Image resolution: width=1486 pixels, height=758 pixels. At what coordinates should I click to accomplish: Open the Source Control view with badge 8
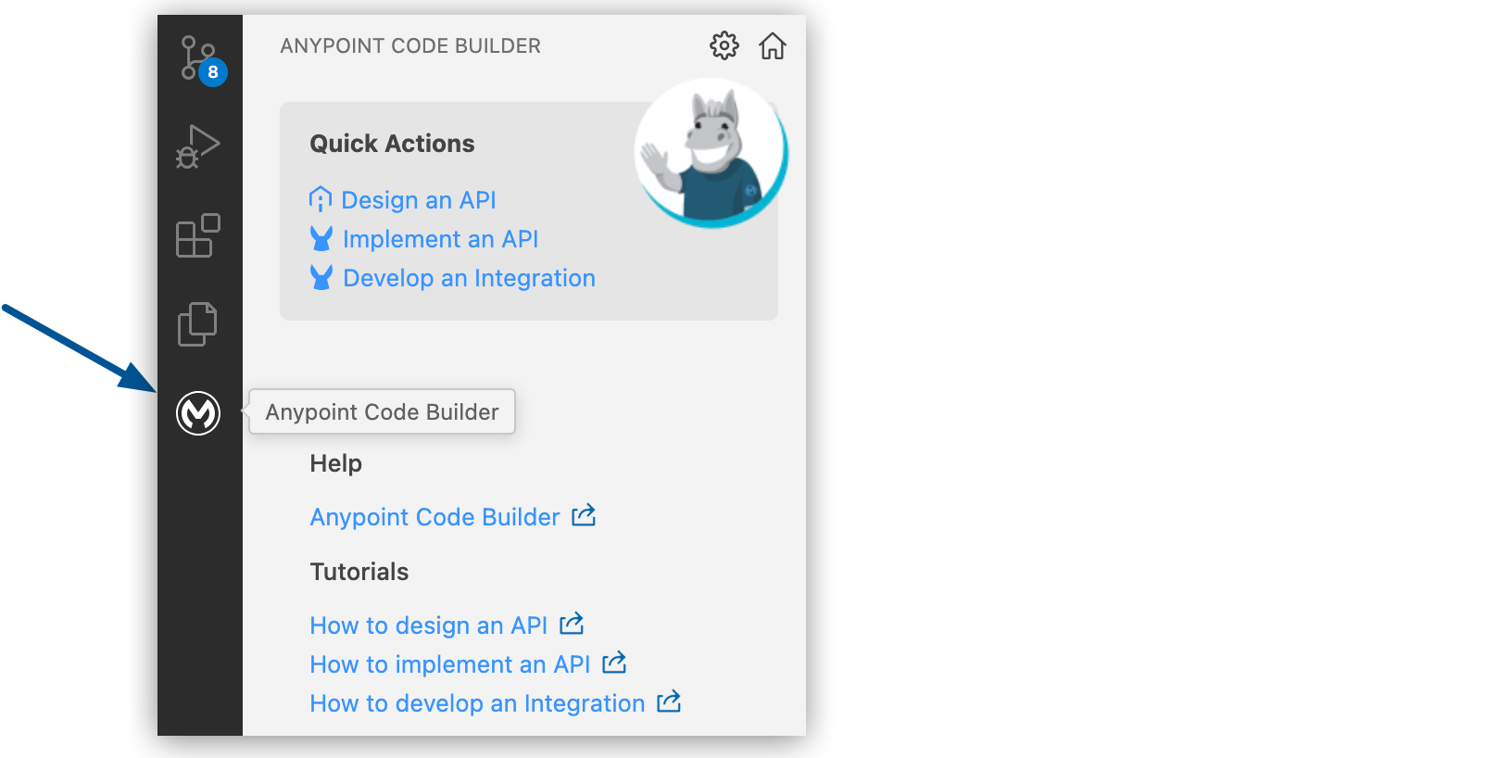(x=200, y=59)
